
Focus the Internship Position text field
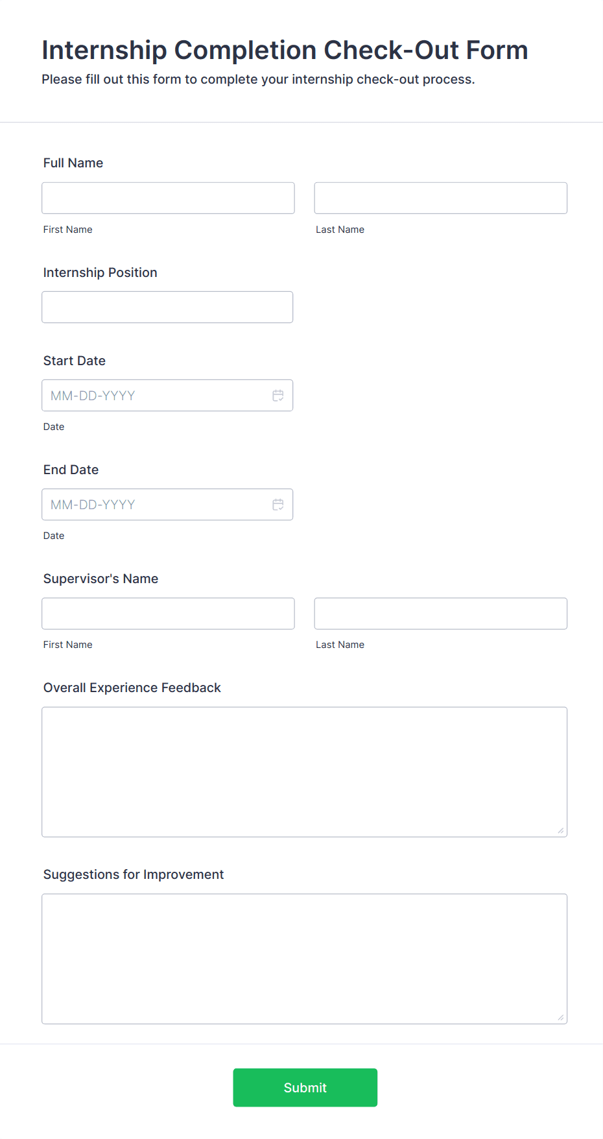click(167, 307)
